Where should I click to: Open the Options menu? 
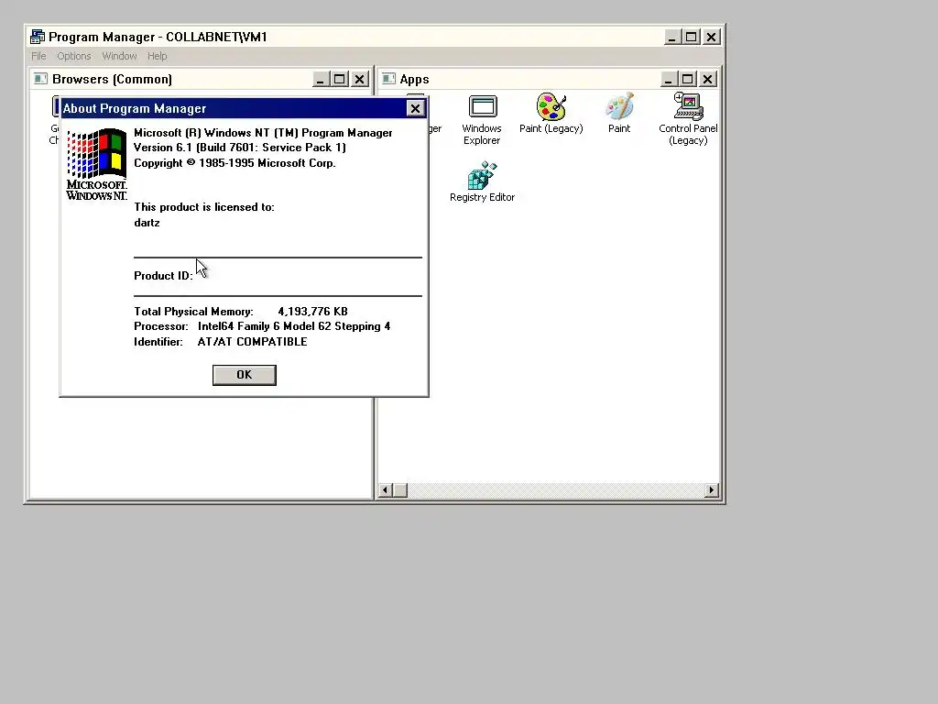tap(74, 56)
